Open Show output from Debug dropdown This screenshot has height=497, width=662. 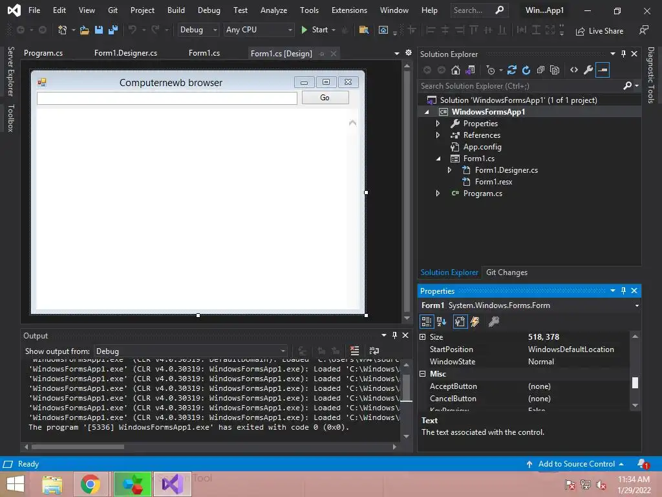pos(191,351)
